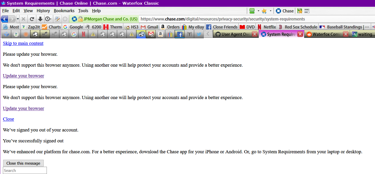Open the File menu
Viewport: 375px width, 174px height.
click(5, 11)
